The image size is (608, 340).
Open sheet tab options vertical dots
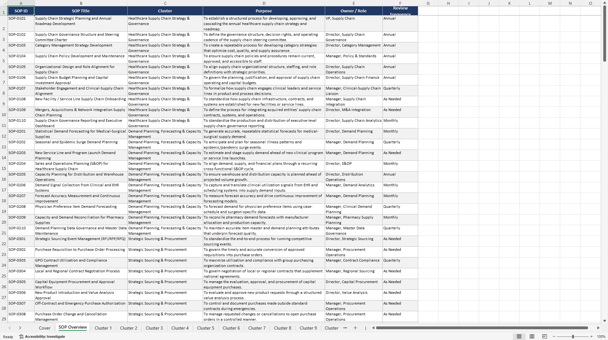click(x=365, y=328)
